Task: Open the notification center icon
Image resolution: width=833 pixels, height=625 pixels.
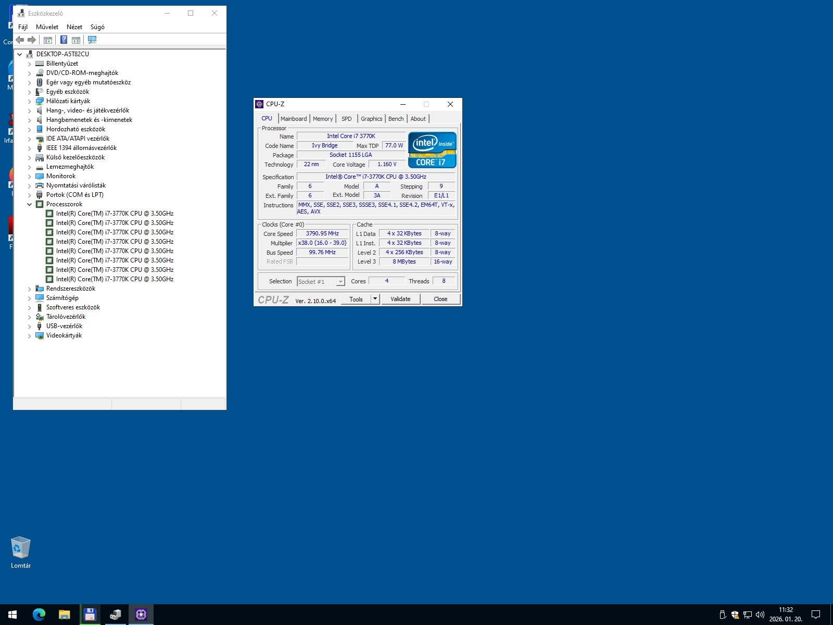Action: [816, 615]
